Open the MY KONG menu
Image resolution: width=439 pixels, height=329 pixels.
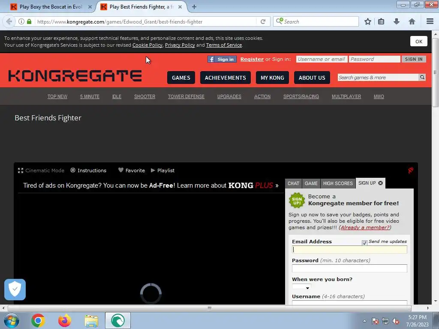coord(272,78)
